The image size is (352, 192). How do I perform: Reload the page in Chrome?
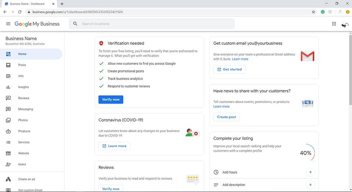click(x=20, y=12)
